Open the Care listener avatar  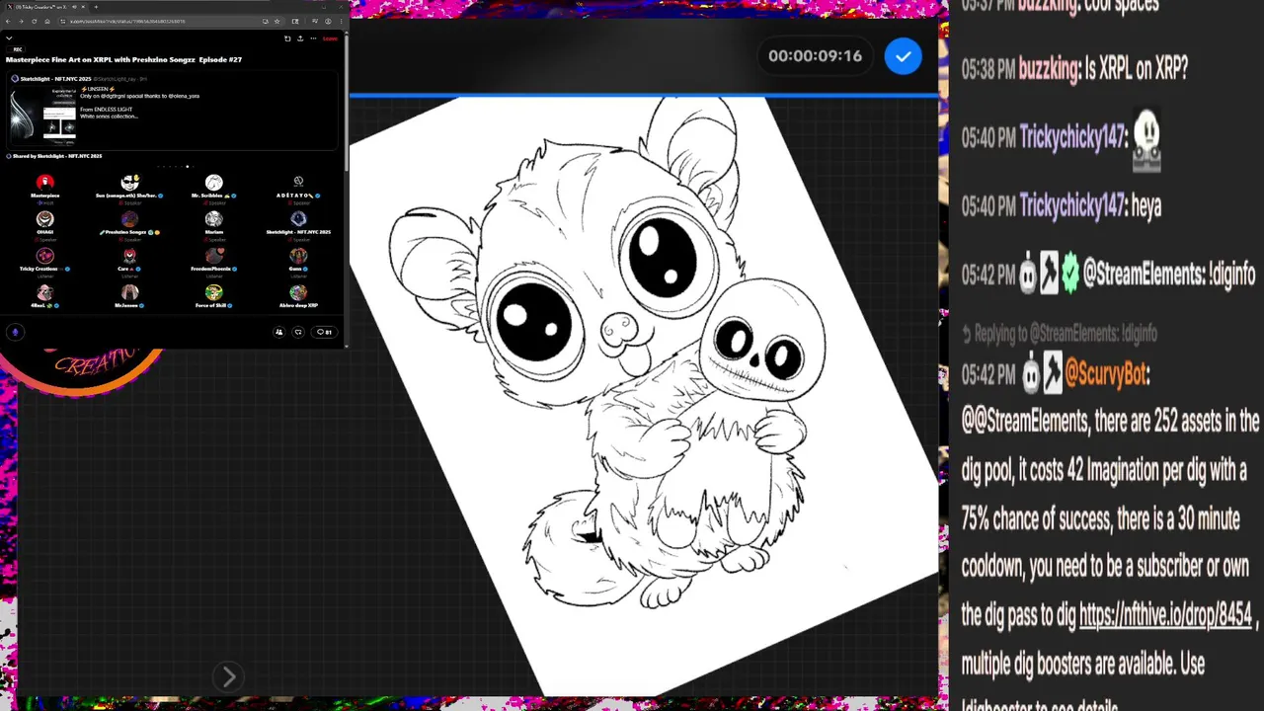tap(129, 256)
